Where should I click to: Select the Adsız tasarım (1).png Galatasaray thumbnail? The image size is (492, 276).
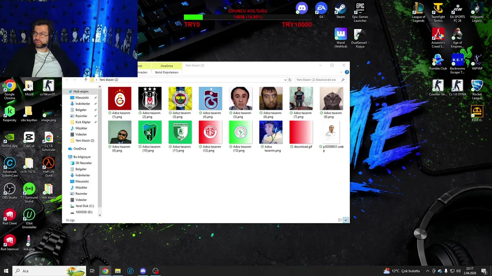pos(120,99)
